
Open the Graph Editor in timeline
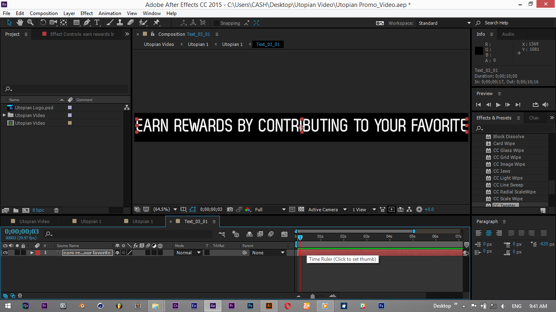coord(285,234)
